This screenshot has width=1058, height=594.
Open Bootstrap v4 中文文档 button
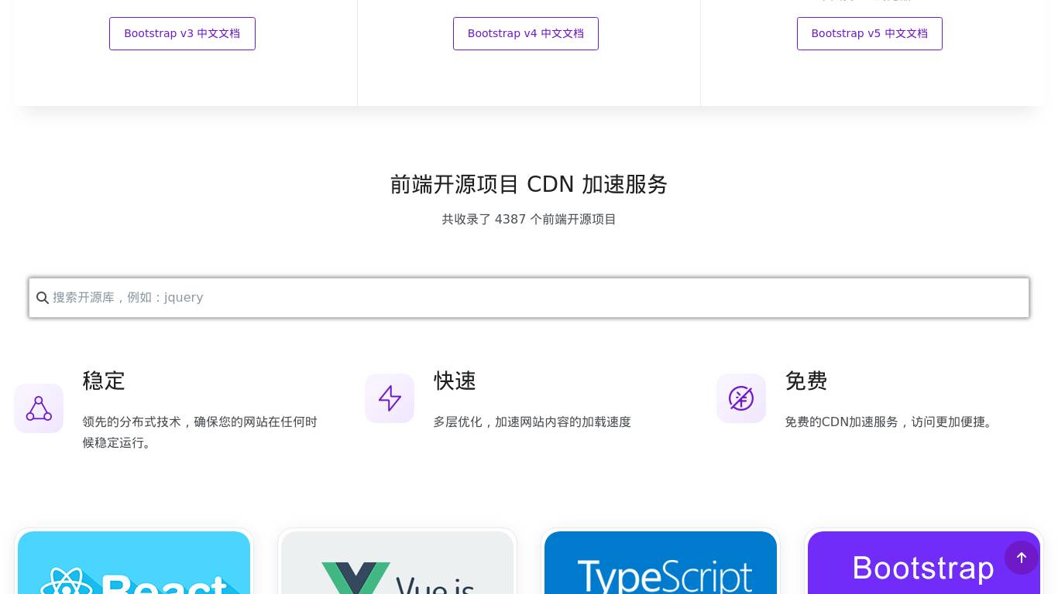[x=526, y=33]
